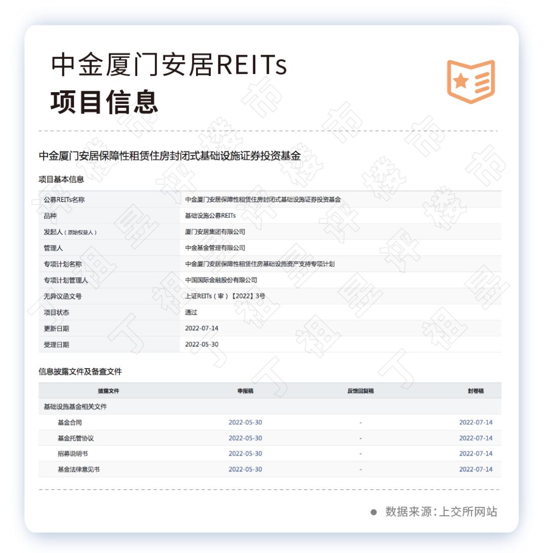This screenshot has height=553, width=547.
Task: Click the 品种 field label
Action: [x=50, y=216]
